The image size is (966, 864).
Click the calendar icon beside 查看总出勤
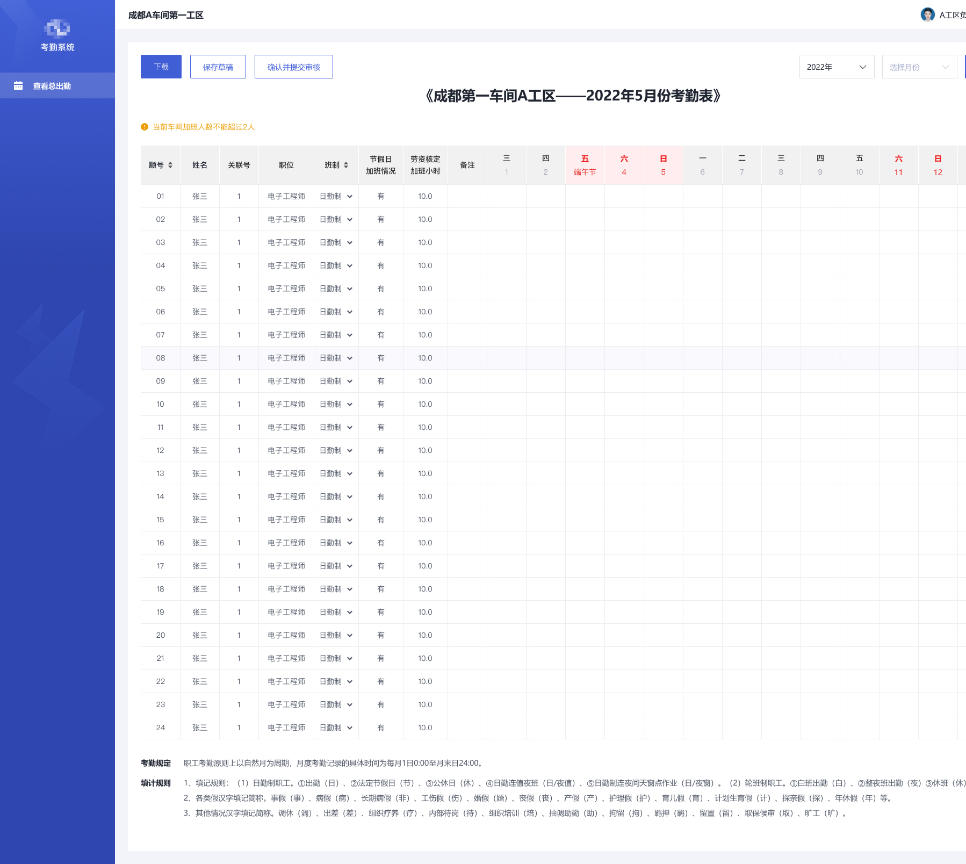(18, 85)
